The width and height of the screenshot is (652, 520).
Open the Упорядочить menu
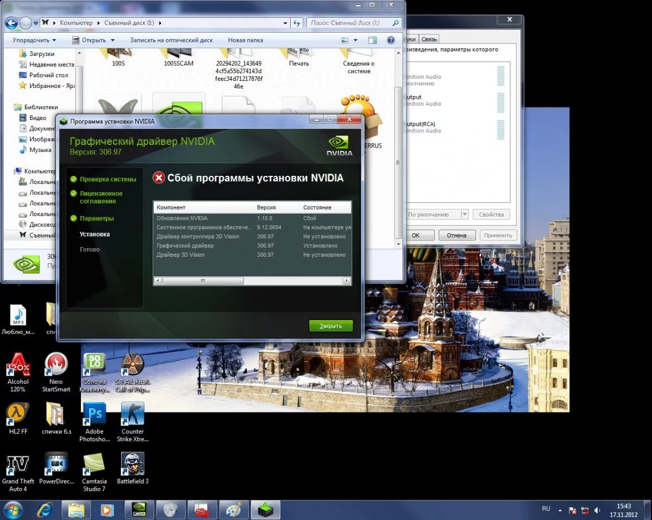click(35, 40)
